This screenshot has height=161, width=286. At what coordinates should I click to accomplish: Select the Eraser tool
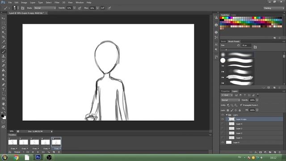pyautogui.click(x=3, y=66)
